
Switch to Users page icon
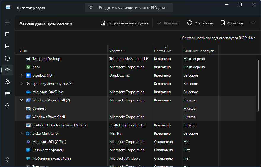pos(7,82)
